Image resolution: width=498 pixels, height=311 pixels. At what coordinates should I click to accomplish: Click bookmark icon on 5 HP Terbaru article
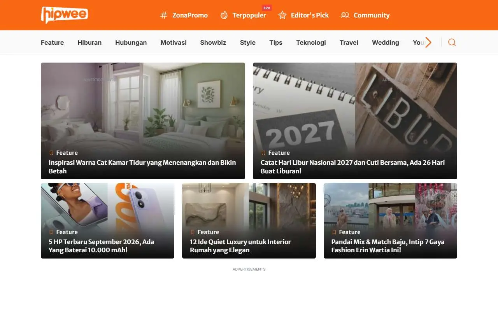51,232
